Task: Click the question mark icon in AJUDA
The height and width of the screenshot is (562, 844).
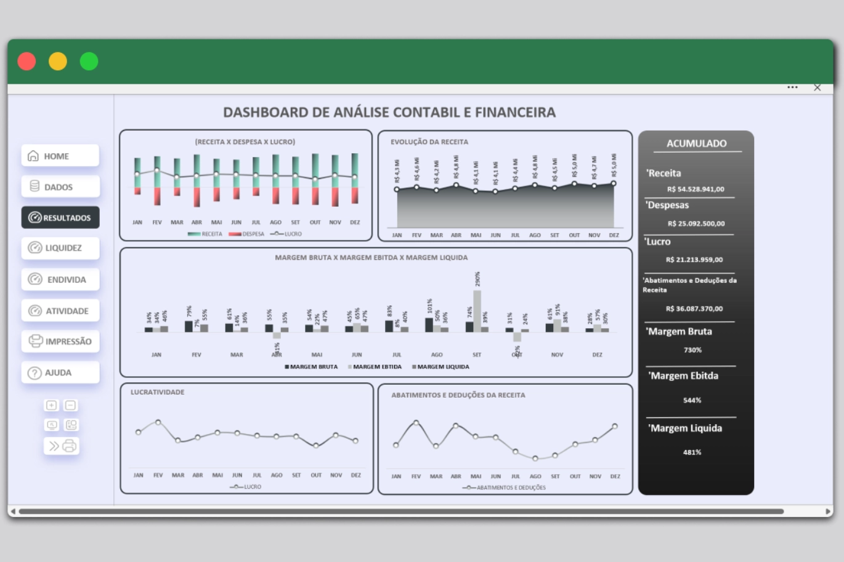Action: tap(35, 372)
